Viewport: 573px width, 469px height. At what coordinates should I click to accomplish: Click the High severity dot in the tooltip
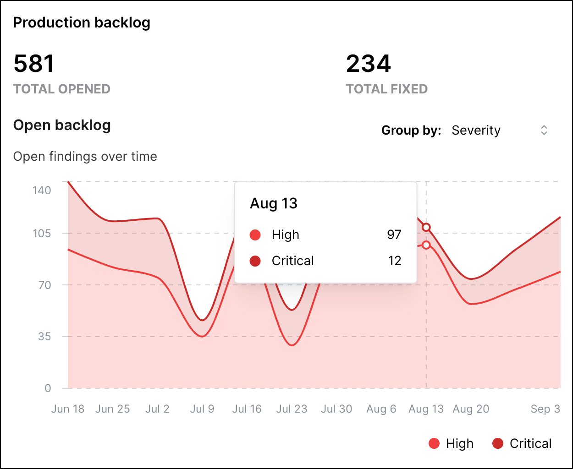coord(255,234)
